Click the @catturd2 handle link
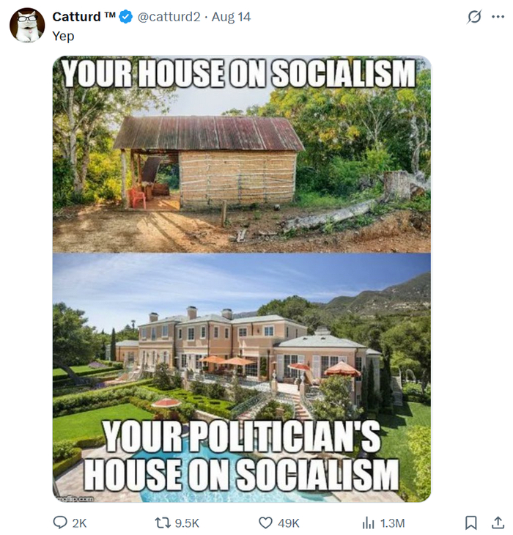This screenshot has height=535, width=513. [169, 17]
